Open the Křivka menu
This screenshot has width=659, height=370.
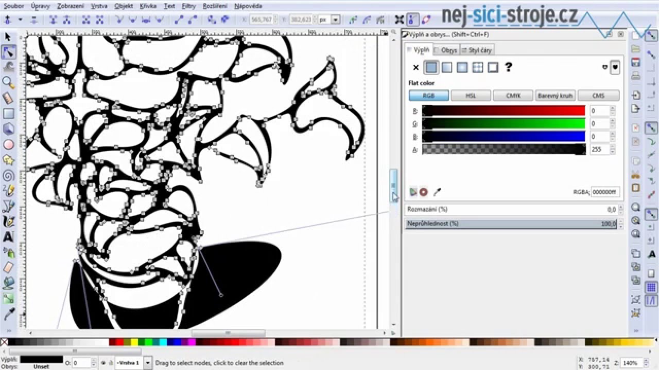(x=148, y=6)
